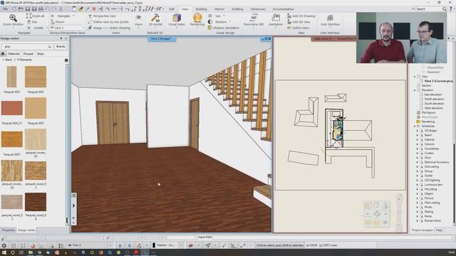Click the home icon in Design center
Screen dimensions: 456x256
tap(3, 54)
